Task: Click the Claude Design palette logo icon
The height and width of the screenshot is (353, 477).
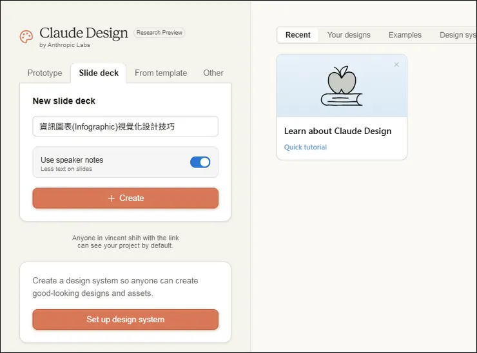Action: click(26, 37)
